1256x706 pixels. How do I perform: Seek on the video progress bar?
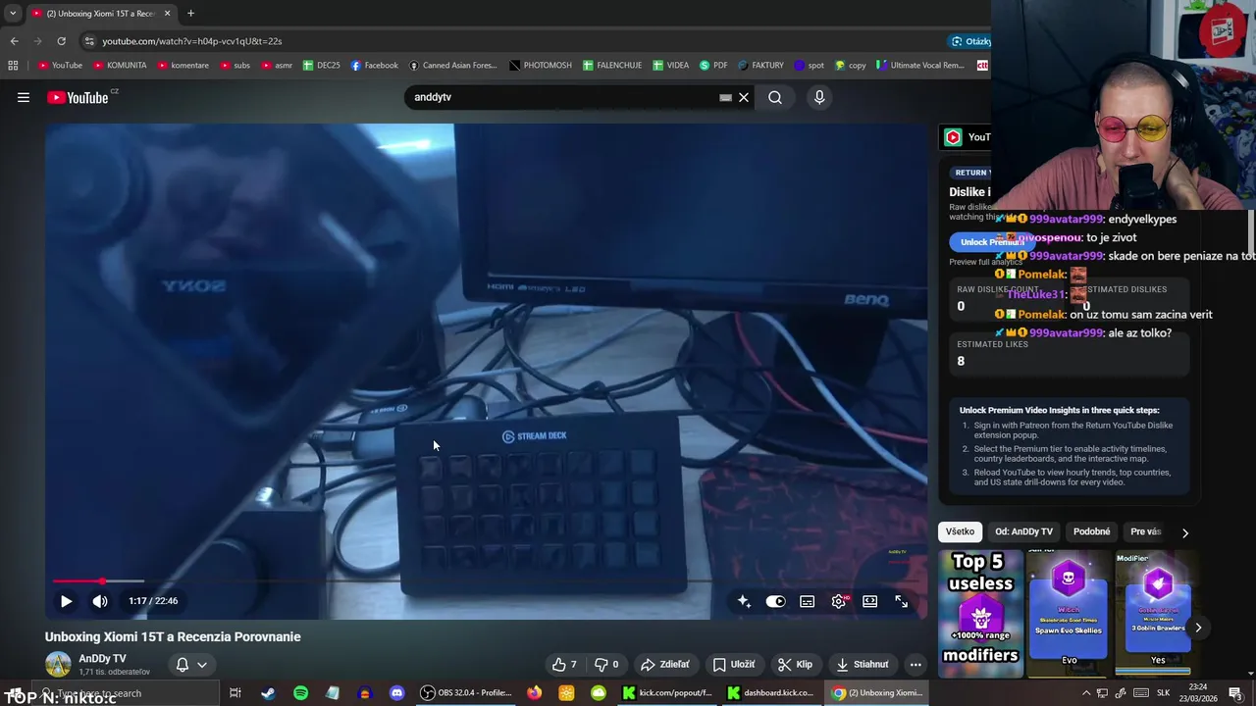tap(486, 581)
